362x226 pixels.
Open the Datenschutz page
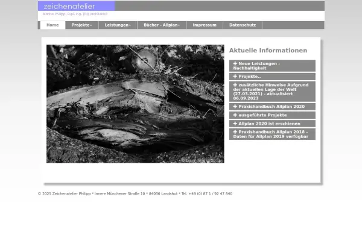(243, 25)
